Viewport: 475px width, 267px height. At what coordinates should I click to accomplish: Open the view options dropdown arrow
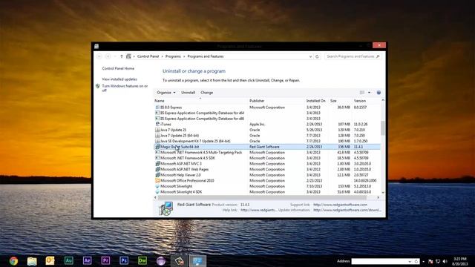369,93
